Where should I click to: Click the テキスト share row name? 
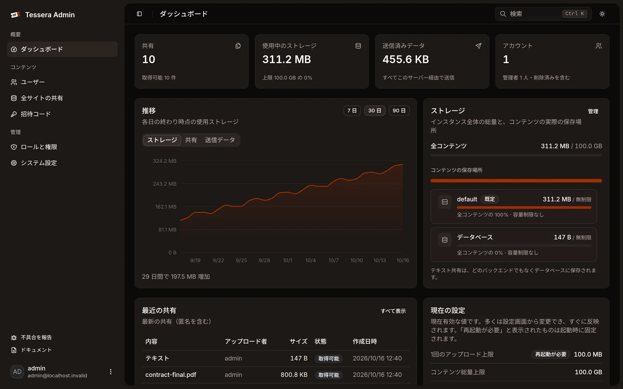click(157, 358)
